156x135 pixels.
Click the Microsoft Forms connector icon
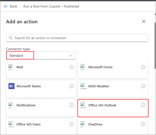(83, 66)
